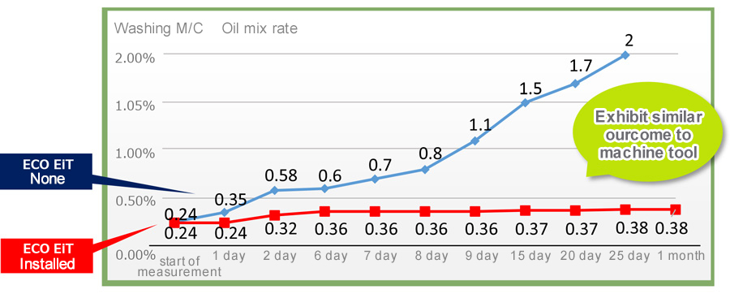Click the blue data label "0.8"
The width and height of the screenshot is (730, 294).
click(430, 153)
